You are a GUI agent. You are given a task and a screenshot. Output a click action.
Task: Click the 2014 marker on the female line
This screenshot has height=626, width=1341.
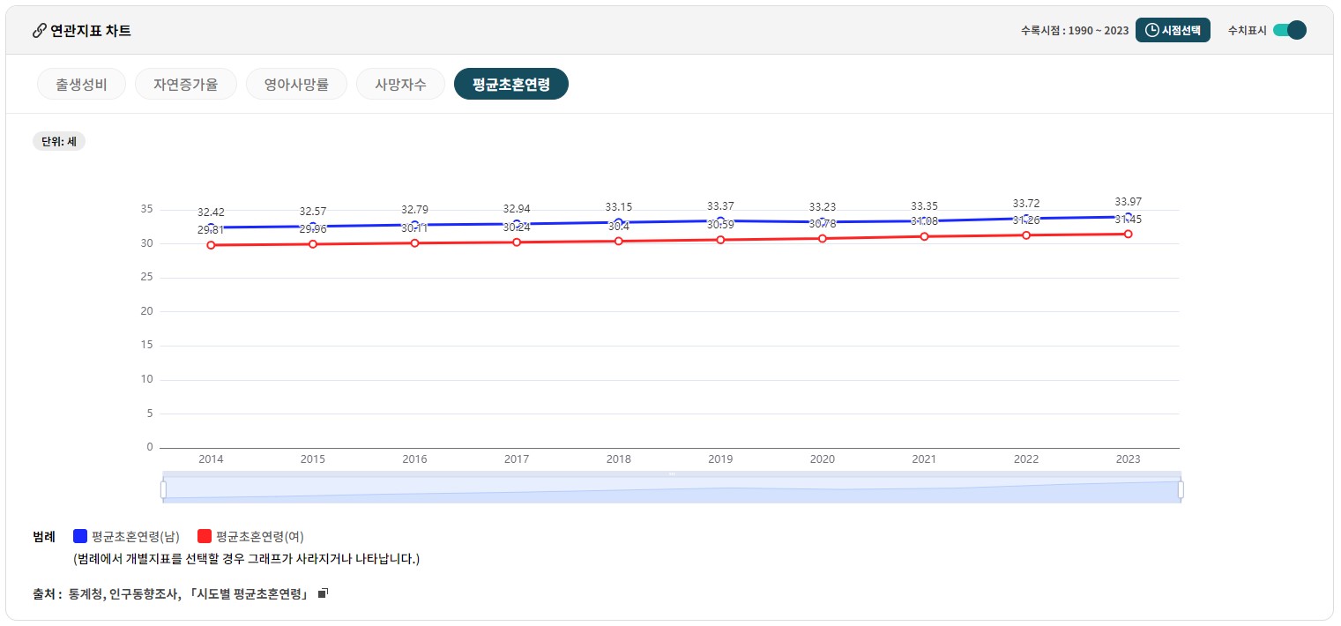(211, 246)
